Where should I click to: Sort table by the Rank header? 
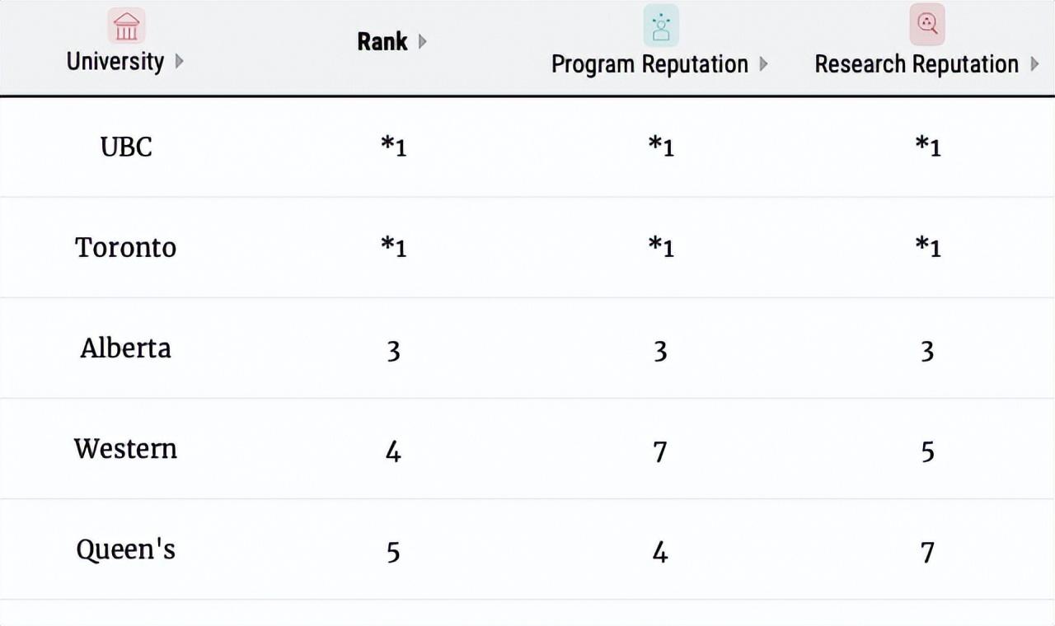tap(382, 42)
